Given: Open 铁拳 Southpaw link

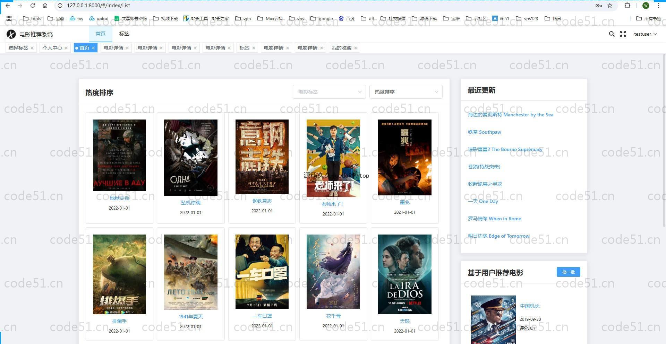Looking at the screenshot, I should click(x=484, y=132).
